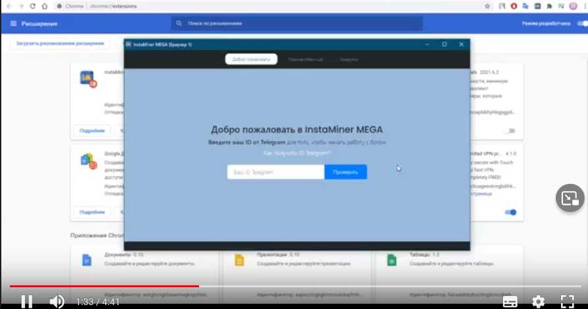Disable the VPN extension toggle
The image size is (588, 309).
(x=510, y=212)
